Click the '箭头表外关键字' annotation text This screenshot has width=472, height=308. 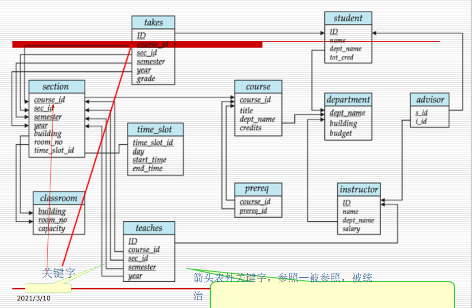pos(230,277)
